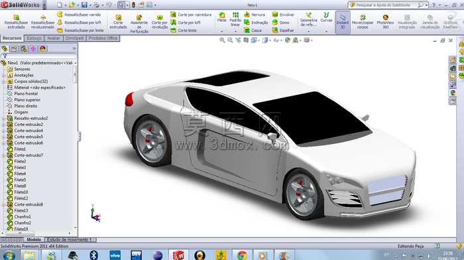This screenshot has width=464, height=260.
Task: Click the Open file icon
Action: point(72,5)
